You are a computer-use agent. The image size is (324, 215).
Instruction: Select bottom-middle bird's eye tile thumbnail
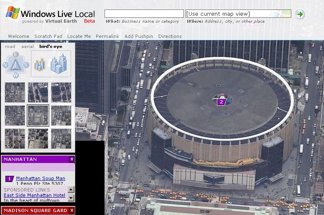tap(38, 139)
